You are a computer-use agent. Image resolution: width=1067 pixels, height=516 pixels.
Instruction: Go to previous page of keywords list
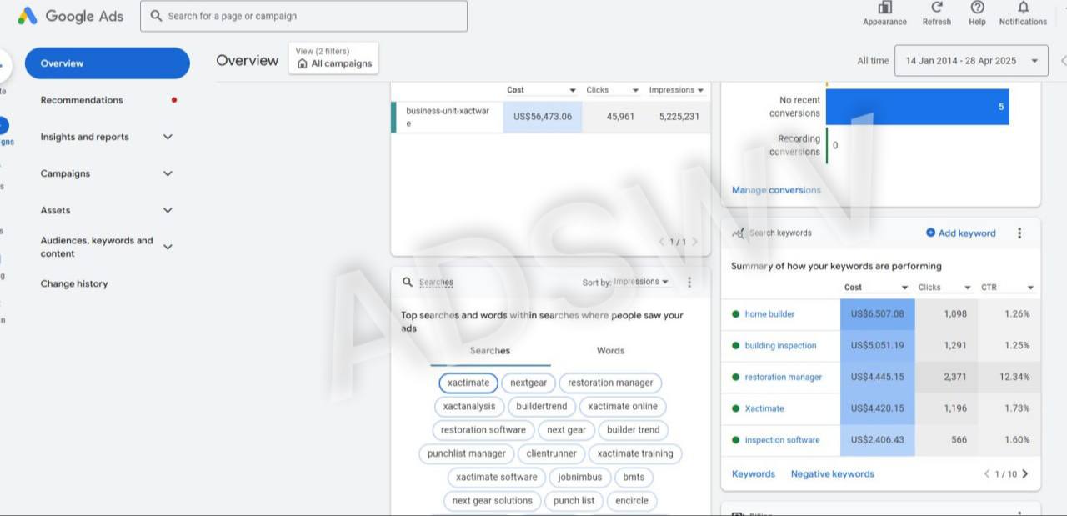pyautogui.click(x=987, y=474)
